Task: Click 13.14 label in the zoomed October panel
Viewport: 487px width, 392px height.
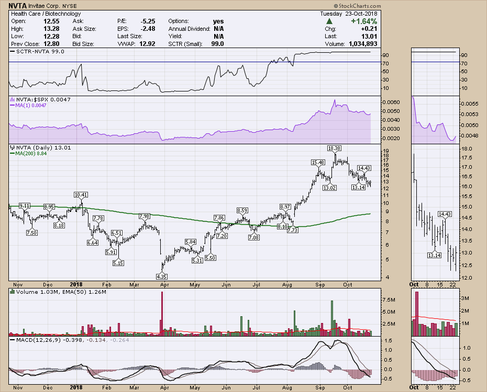Action: coord(434,256)
